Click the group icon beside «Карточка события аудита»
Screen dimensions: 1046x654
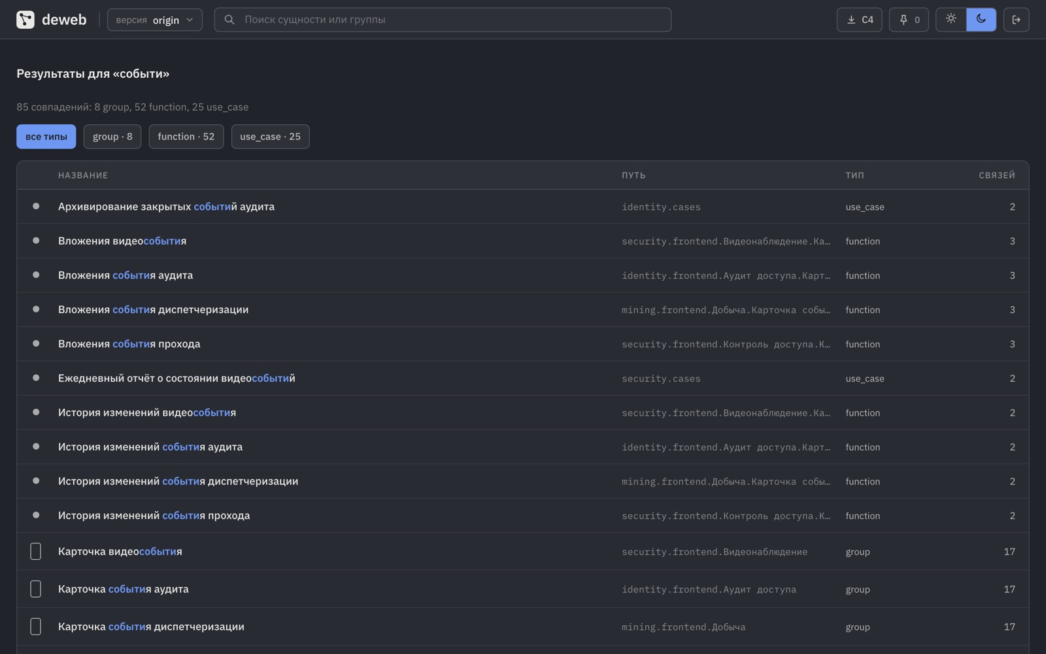pyautogui.click(x=36, y=589)
